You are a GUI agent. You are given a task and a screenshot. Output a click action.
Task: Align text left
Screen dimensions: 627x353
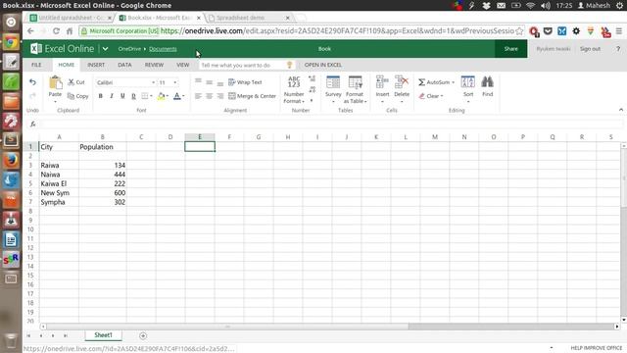(198, 96)
